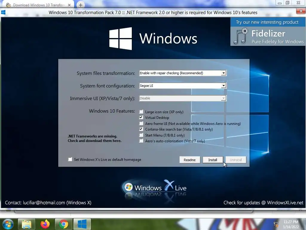Click the Fidelizer music note icon

[x=241, y=36]
